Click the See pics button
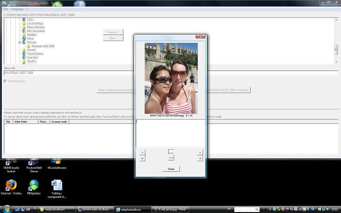 click(113, 32)
